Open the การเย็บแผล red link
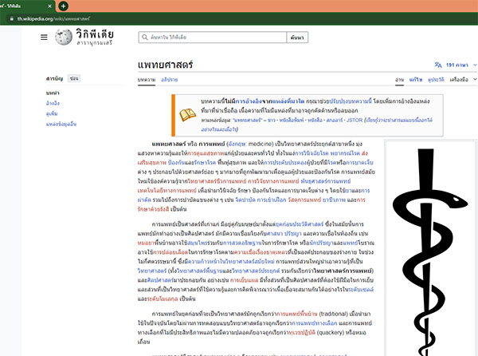Image resolution: width=478 pixels, height=356 pixels. coord(244,280)
